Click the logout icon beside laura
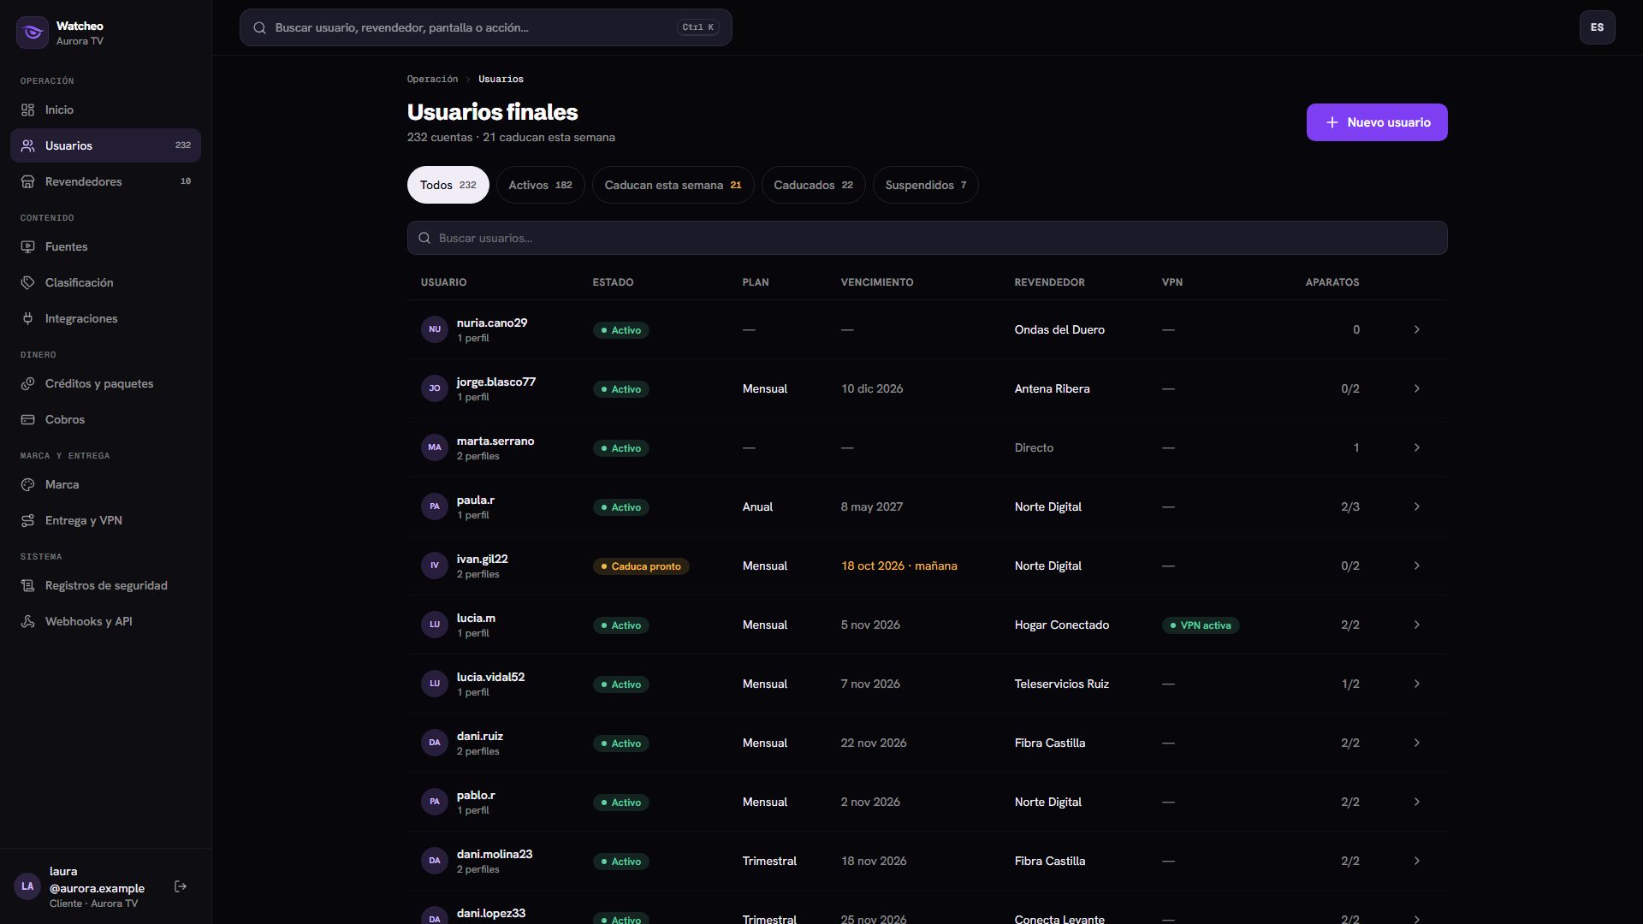The width and height of the screenshot is (1643, 924). (181, 887)
